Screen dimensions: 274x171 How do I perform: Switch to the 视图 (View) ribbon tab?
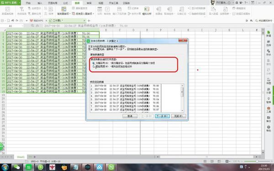point(101,3)
